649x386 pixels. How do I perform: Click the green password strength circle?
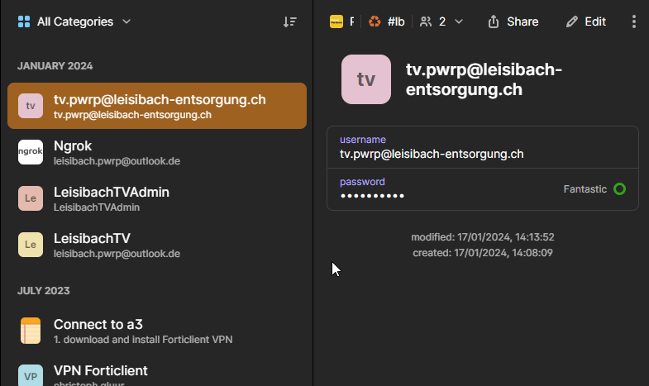(619, 189)
